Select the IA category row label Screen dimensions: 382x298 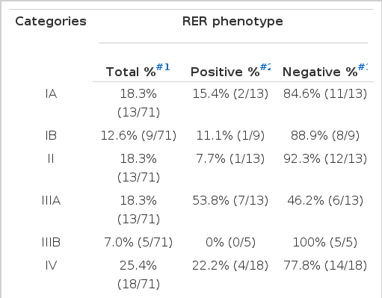[51, 94]
